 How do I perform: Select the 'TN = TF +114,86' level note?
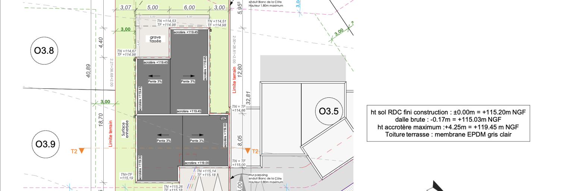tap(239, 109)
